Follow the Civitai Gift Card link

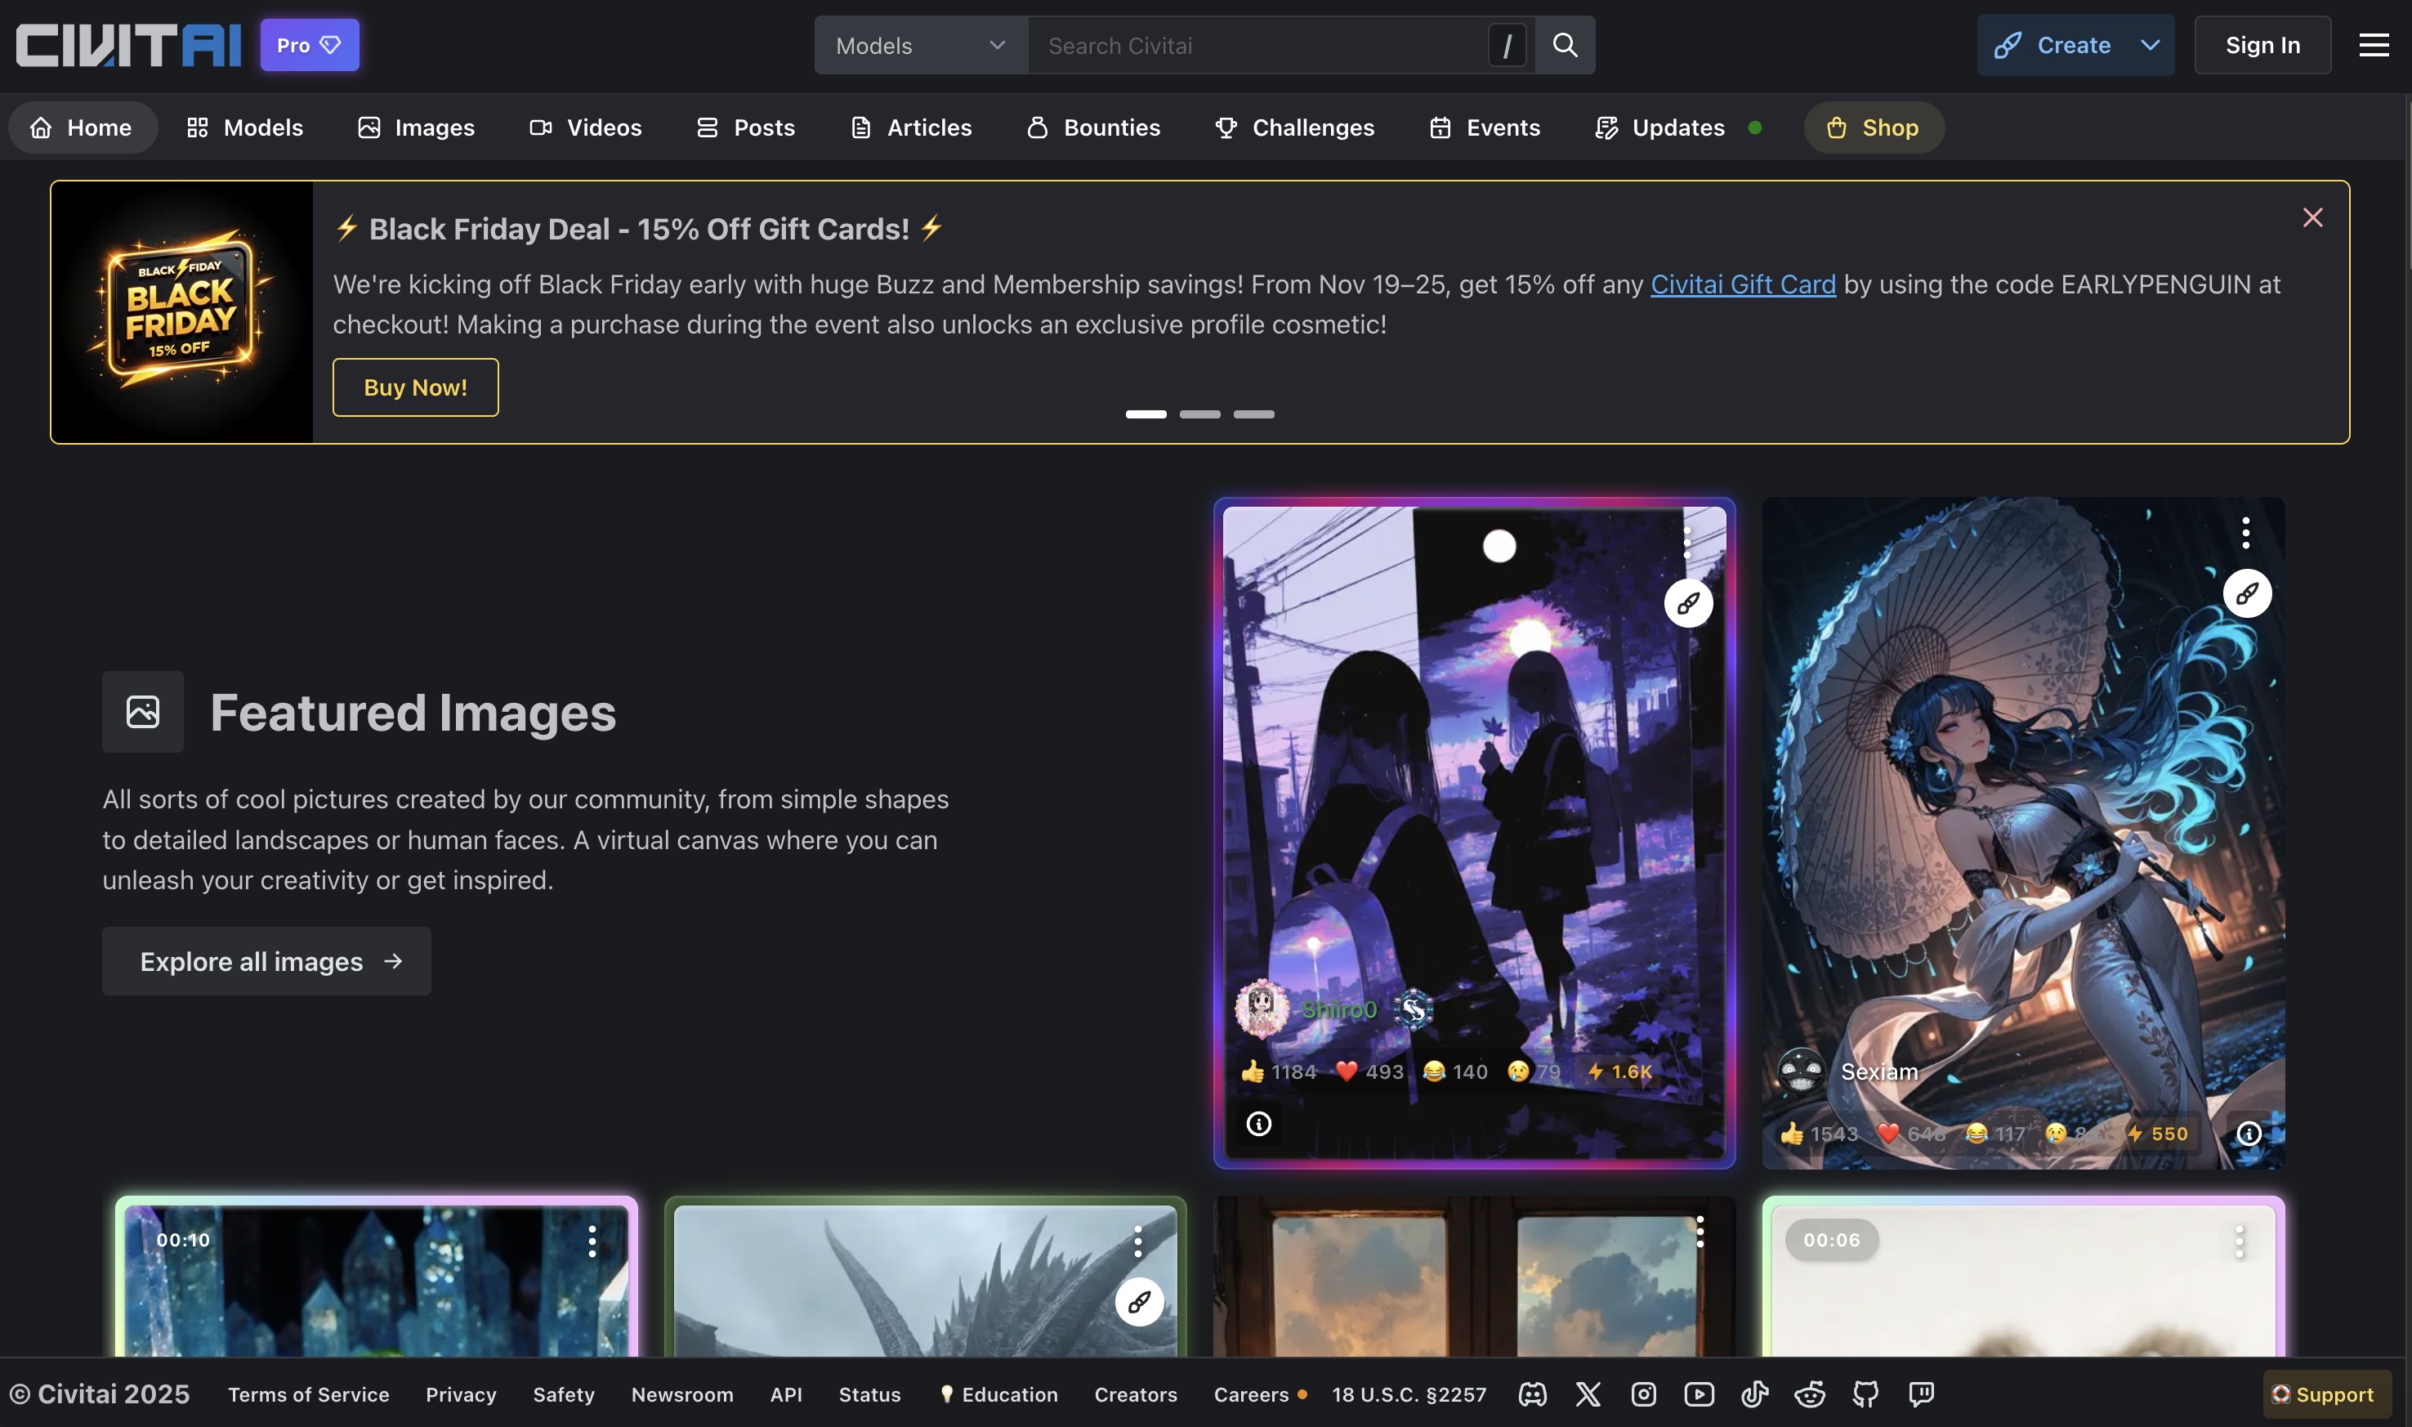pyautogui.click(x=1742, y=284)
